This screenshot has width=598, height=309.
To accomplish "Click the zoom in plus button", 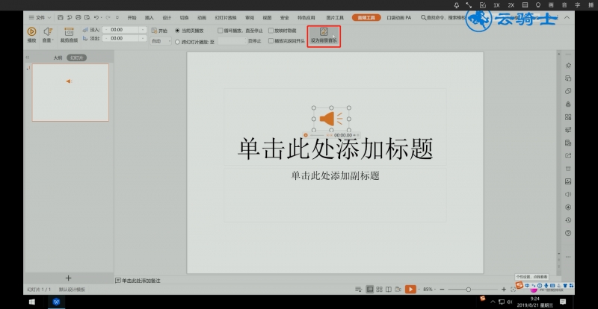I will click(504, 290).
